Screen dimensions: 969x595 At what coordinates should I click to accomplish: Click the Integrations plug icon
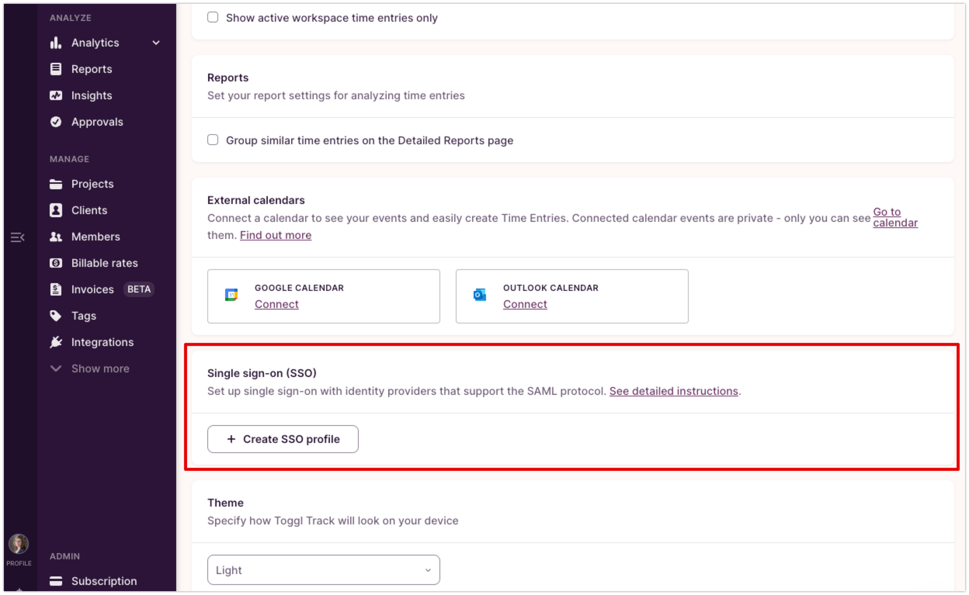point(56,342)
